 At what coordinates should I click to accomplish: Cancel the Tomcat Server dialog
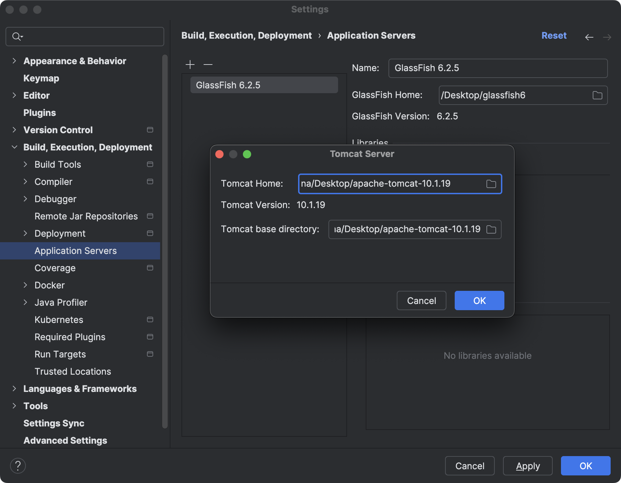coord(421,300)
